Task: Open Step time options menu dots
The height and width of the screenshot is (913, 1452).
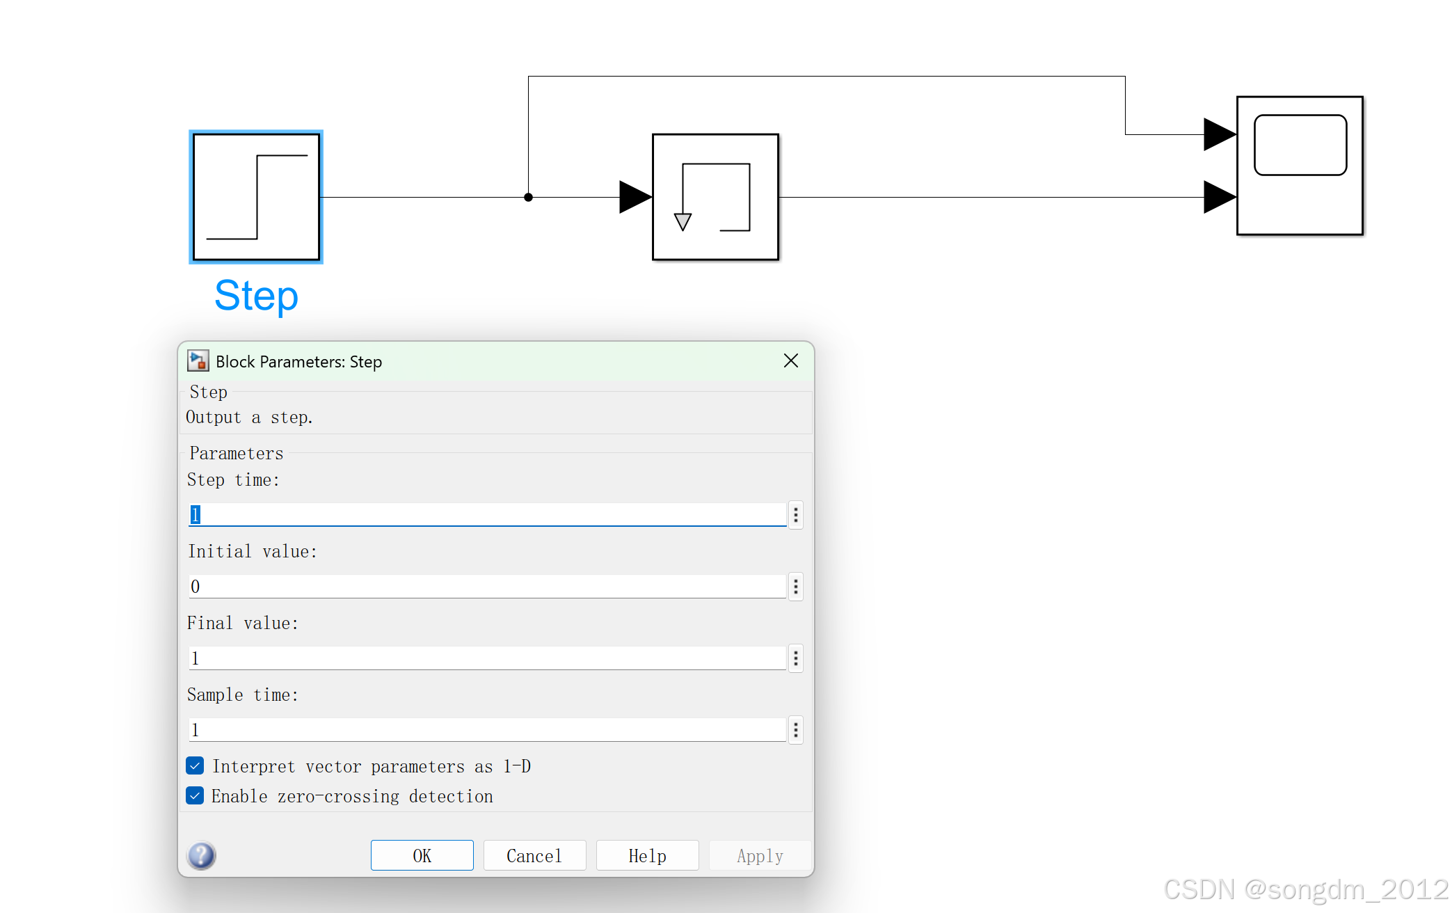Action: 796,515
